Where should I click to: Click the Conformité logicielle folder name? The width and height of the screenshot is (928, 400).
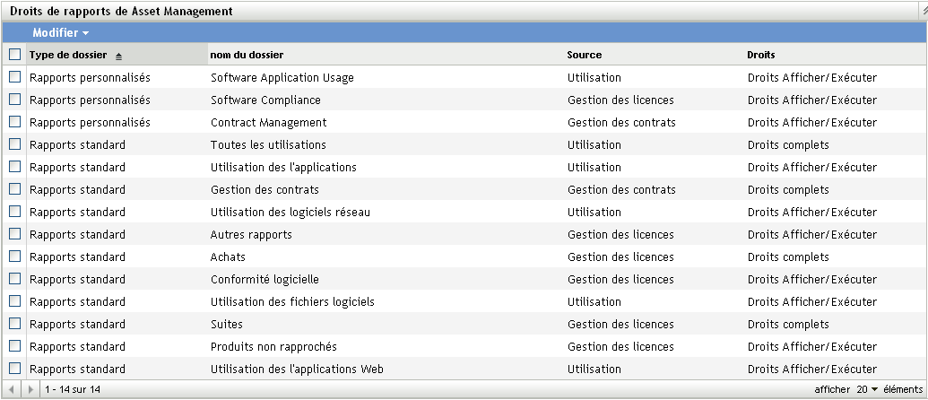click(x=265, y=279)
